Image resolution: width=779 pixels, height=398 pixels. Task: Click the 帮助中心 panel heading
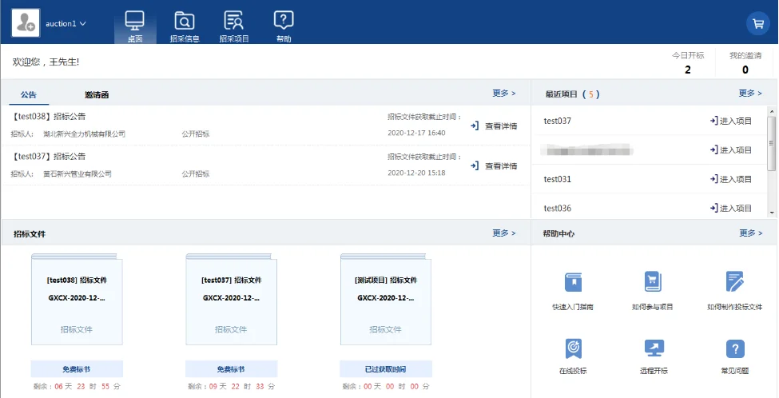click(x=559, y=233)
